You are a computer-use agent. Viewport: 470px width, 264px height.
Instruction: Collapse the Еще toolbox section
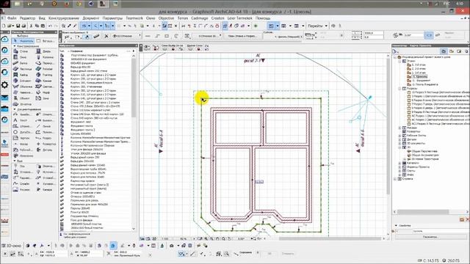point(15,161)
